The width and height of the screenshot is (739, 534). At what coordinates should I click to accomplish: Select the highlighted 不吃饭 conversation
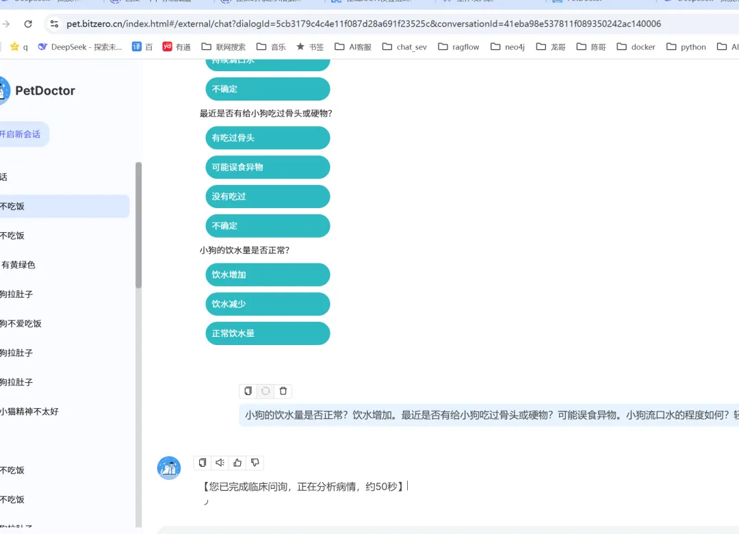tap(64, 206)
